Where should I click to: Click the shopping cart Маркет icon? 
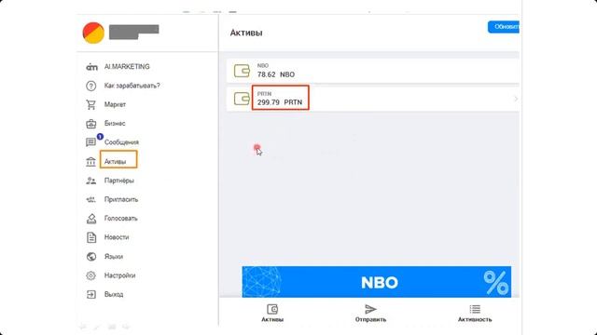91,104
